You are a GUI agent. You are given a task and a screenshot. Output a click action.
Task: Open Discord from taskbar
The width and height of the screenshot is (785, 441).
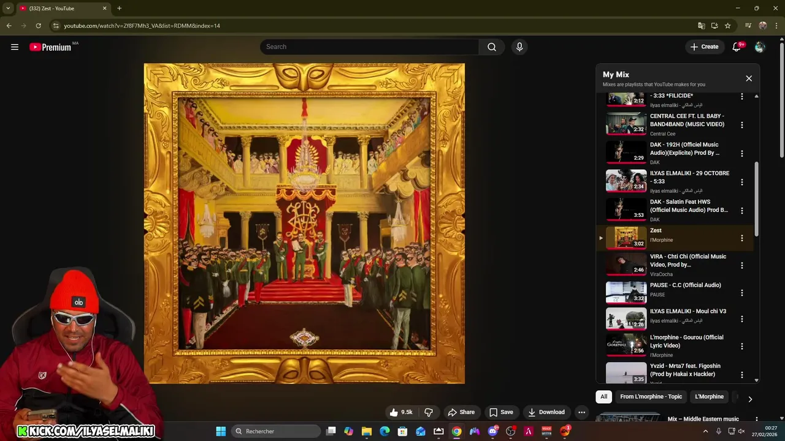coord(492,431)
